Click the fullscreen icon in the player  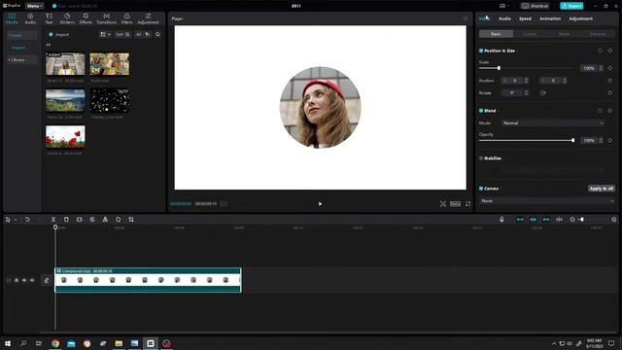(x=468, y=204)
